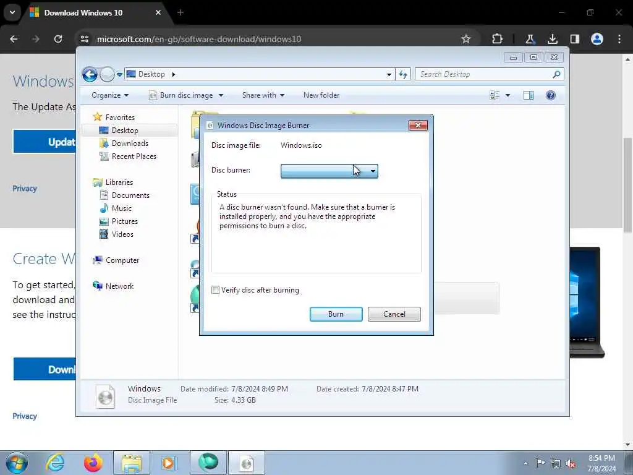Open Downloads in the navigation pane
633x475 pixels.
coord(130,143)
